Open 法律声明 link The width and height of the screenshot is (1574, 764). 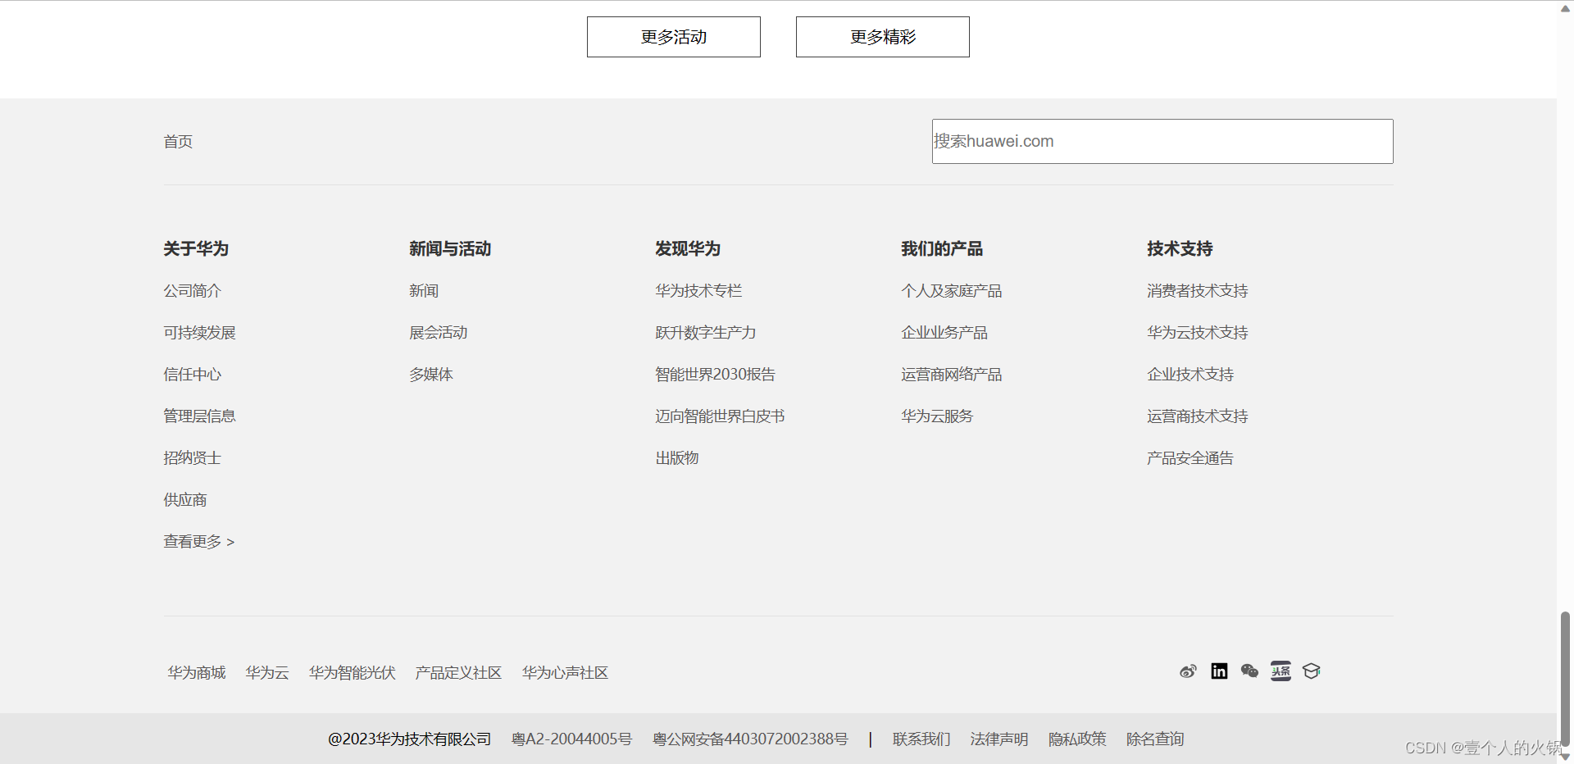point(999,739)
